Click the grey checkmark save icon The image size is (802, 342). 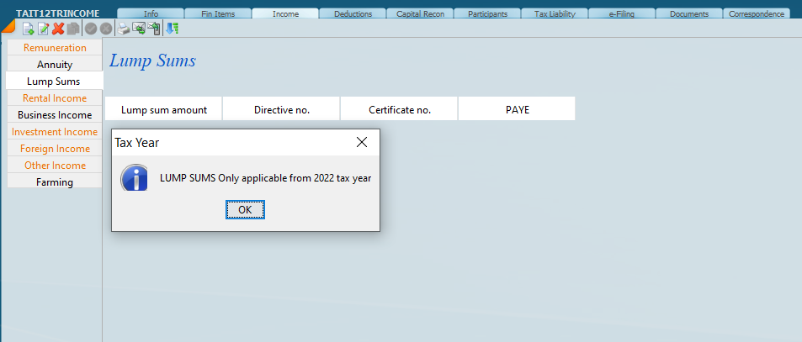coord(91,29)
